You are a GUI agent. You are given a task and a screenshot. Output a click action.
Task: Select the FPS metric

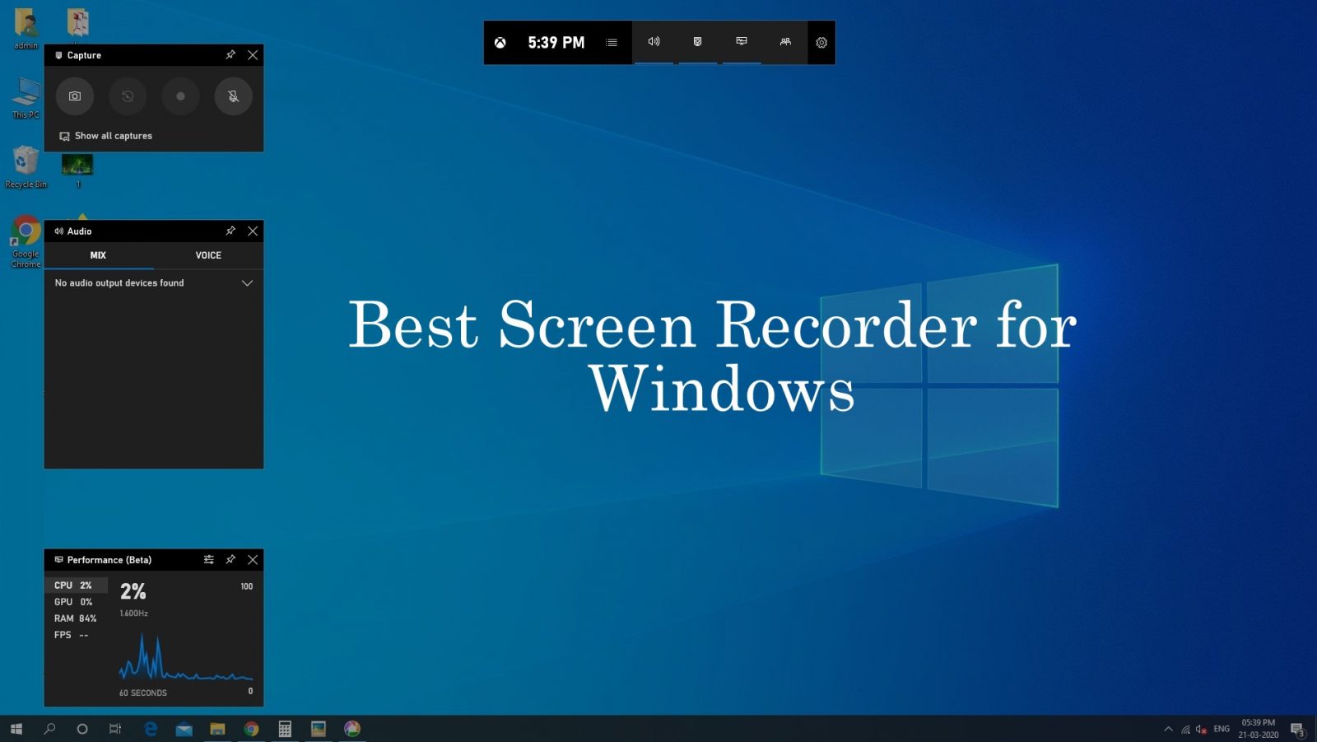(76, 635)
